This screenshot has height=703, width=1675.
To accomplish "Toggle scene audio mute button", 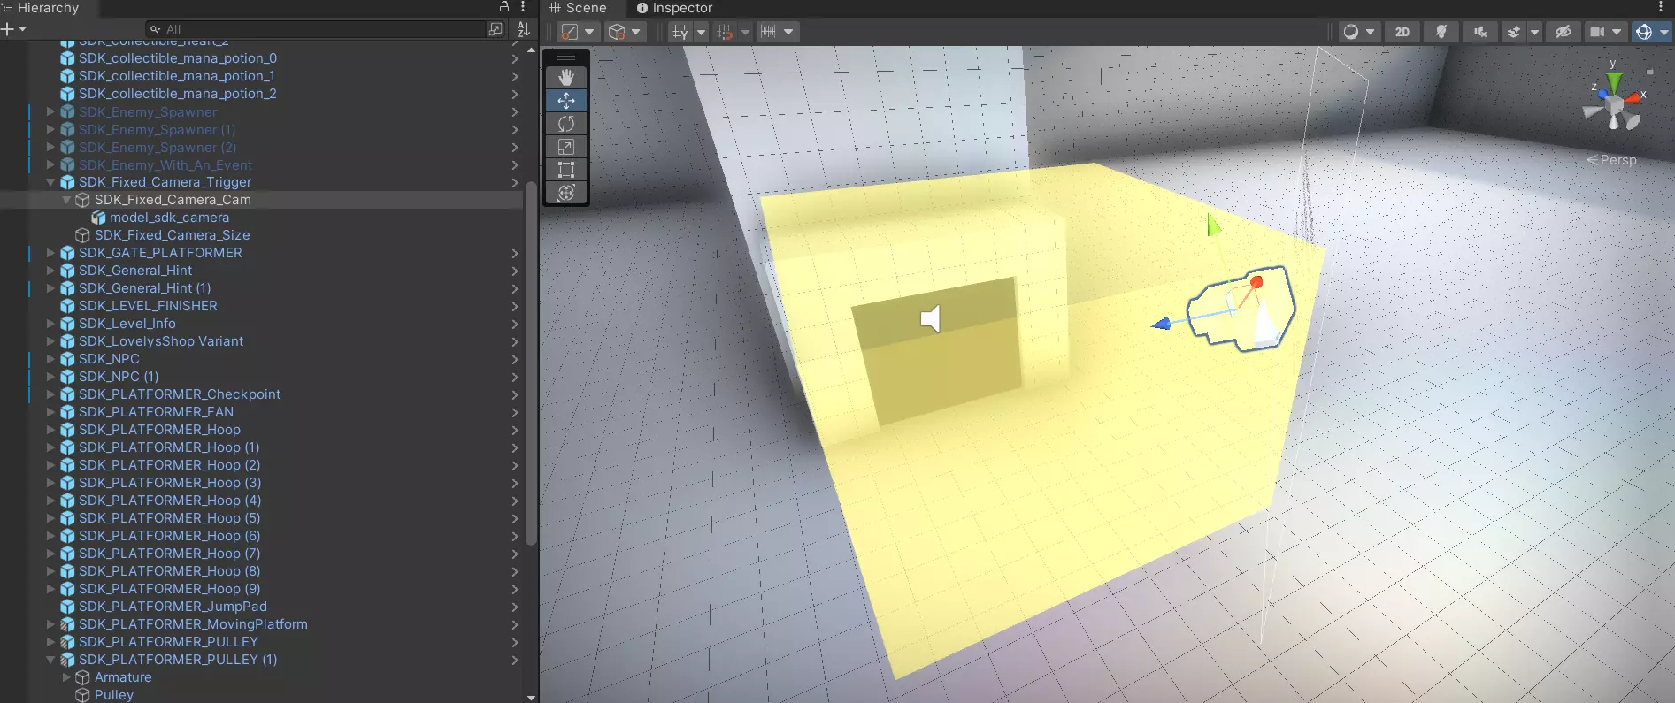I will (1479, 32).
